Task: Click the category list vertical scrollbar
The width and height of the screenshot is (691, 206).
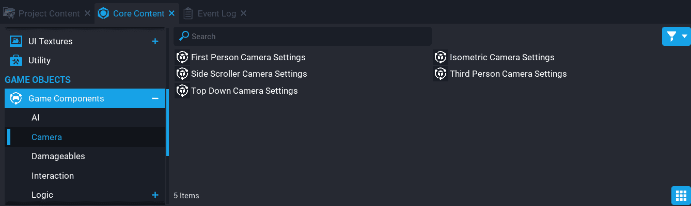Action: pyautogui.click(x=167, y=124)
